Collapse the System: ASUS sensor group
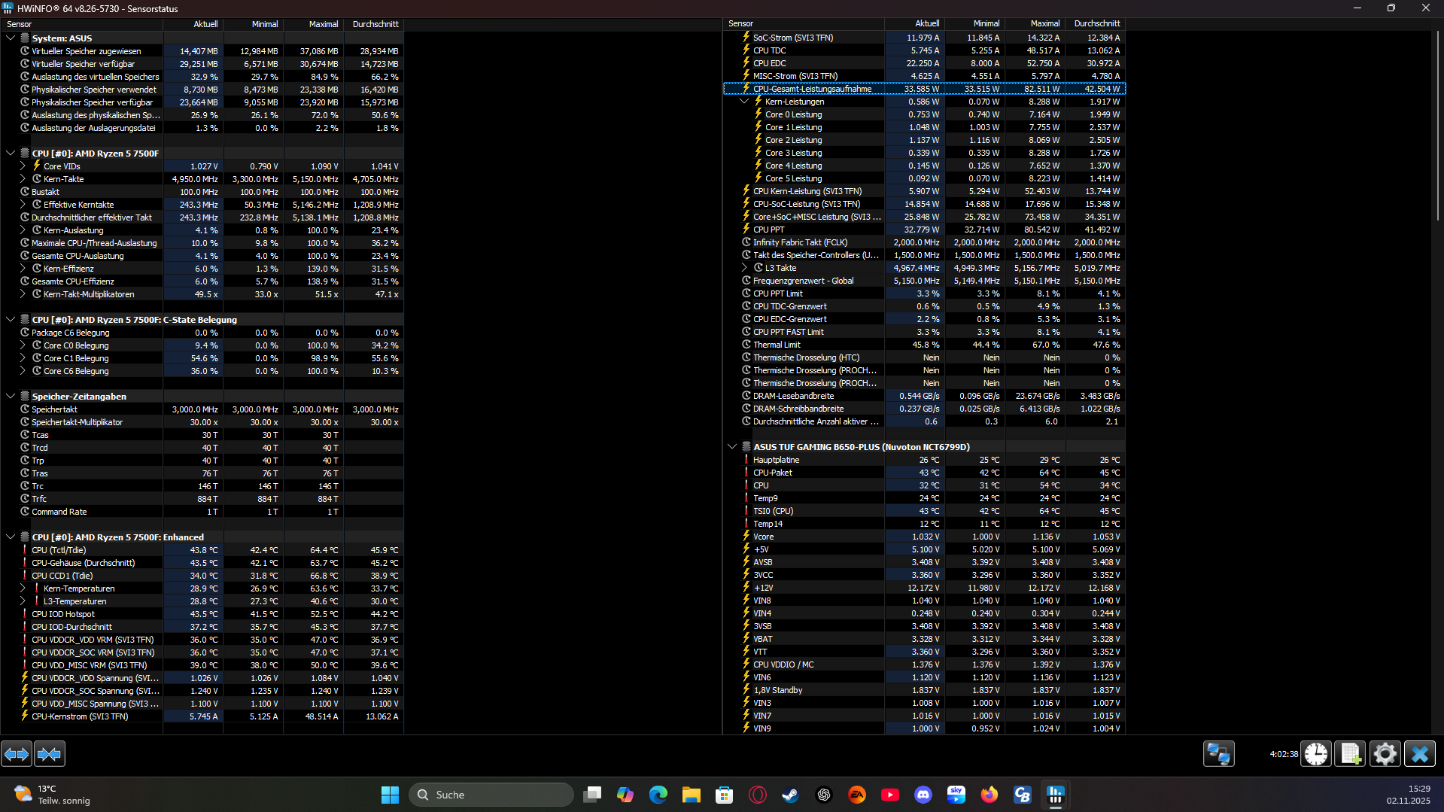 pos(11,38)
